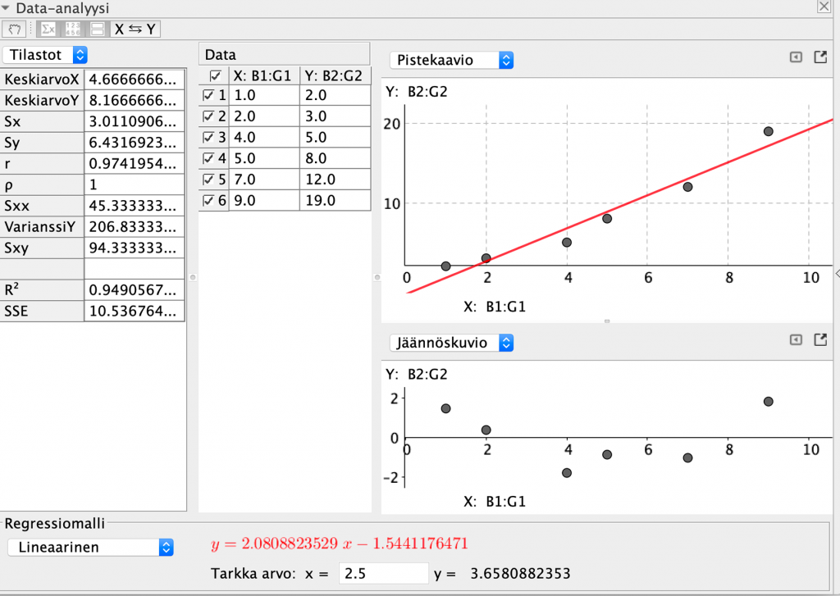Export the Jäännöskuvio residual plot
This screenshot has width=840, height=596.
(820, 339)
